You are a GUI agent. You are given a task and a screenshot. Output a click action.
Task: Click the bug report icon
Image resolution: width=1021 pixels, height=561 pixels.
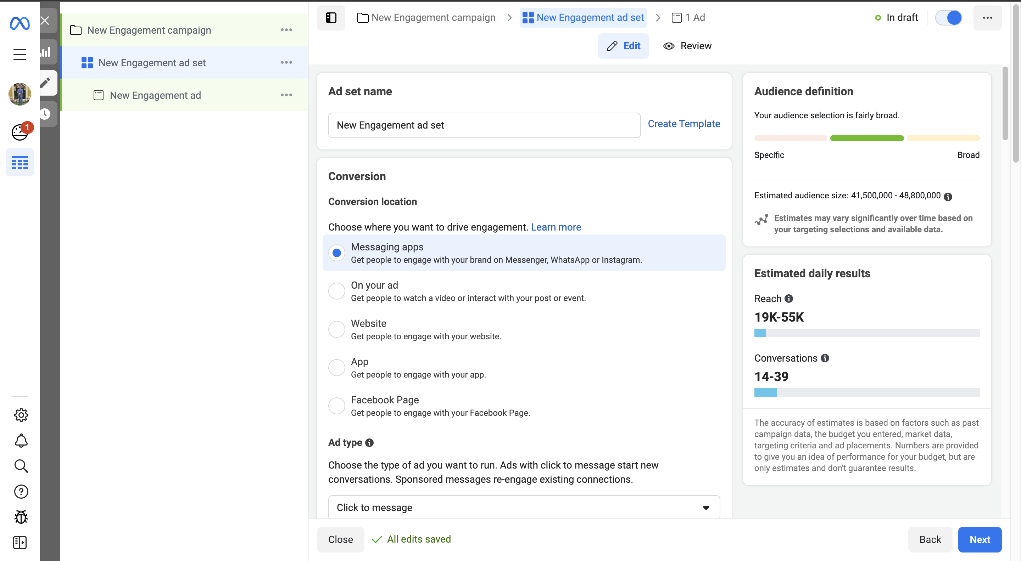[x=21, y=517]
